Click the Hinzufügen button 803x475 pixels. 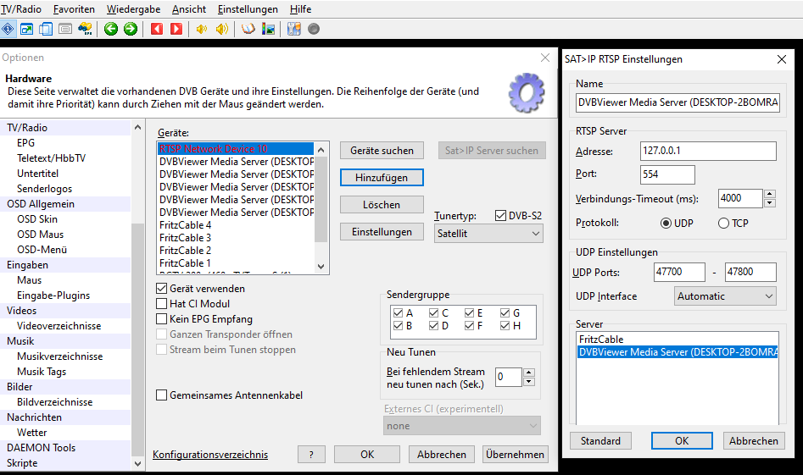click(382, 178)
